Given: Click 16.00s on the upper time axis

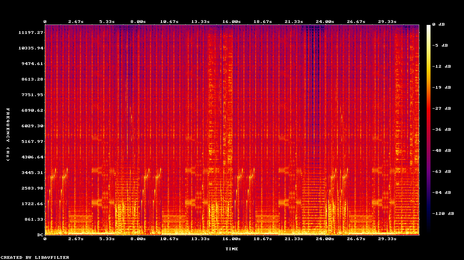Looking at the screenshot, I should click(x=231, y=22).
